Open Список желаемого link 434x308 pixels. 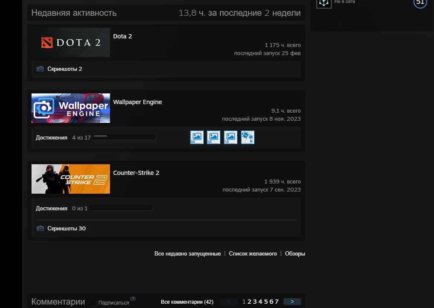point(253,254)
